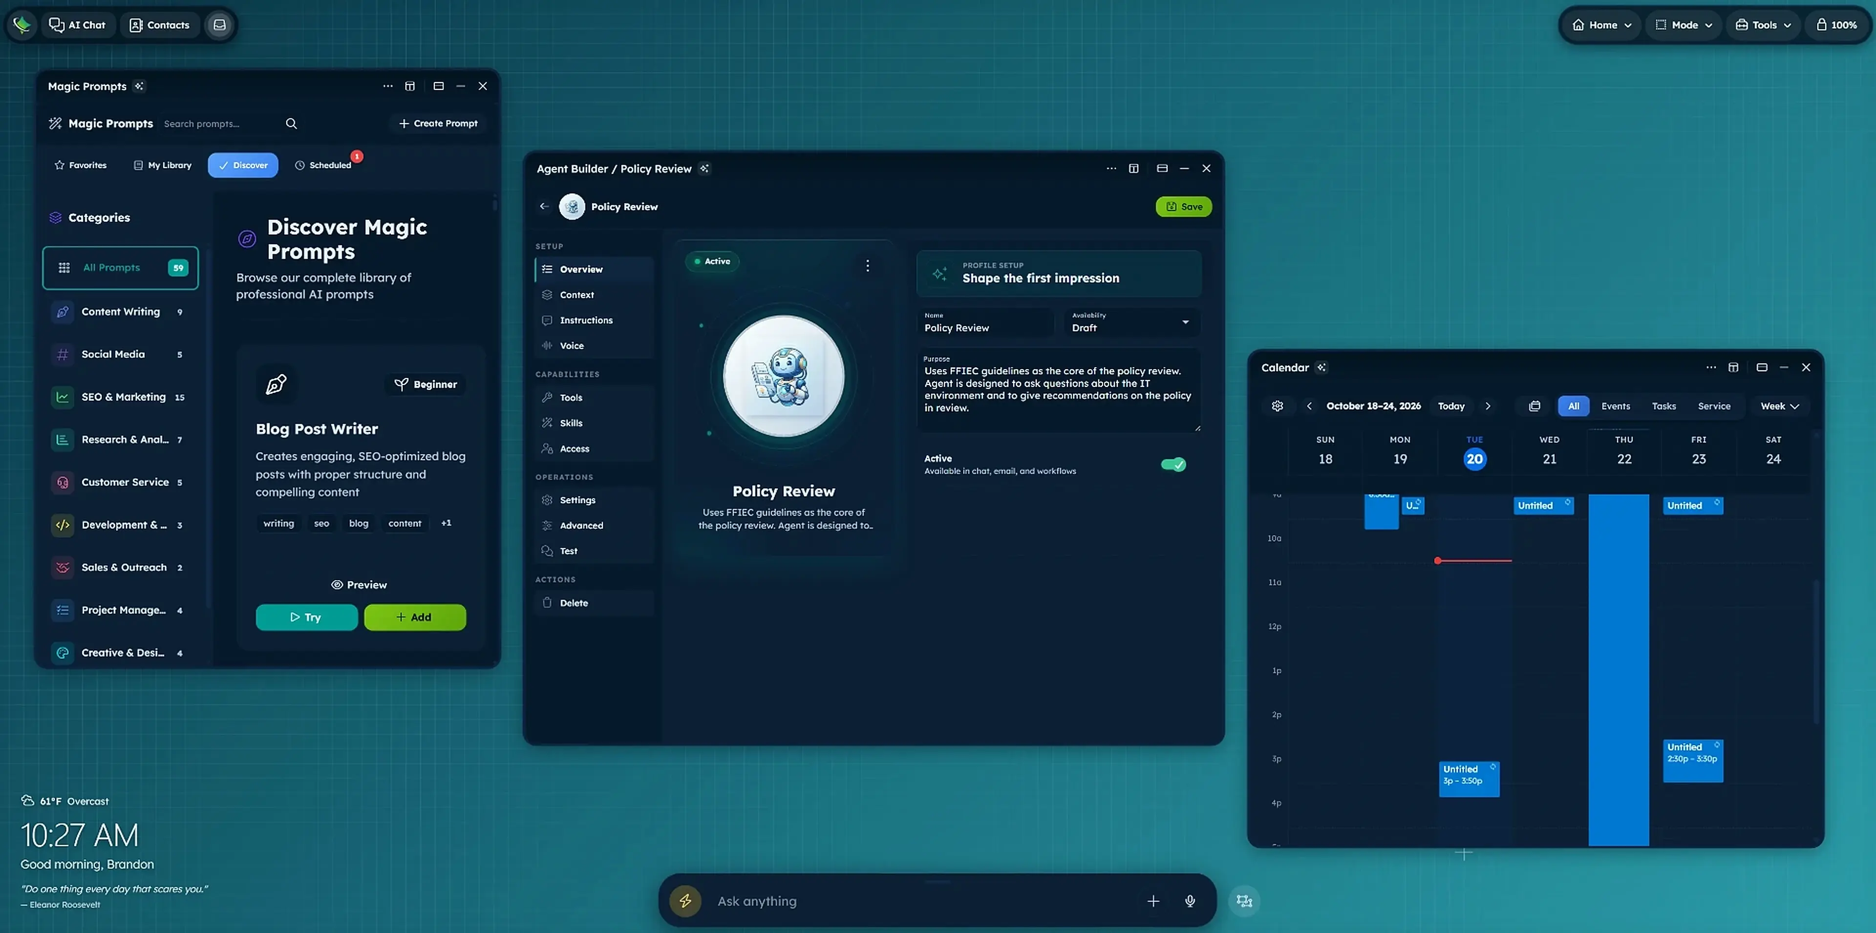Screen dimensions: 1876x933
Task: Select the Events filter in Calendar
Action: tap(1615, 406)
